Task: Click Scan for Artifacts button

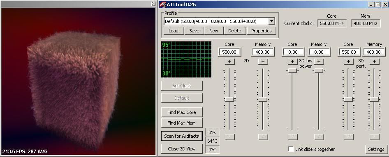Action: [x=182, y=136]
